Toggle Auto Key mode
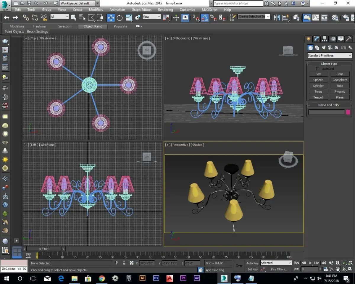The width and height of the screenshot is (355, 284). (252, 263)
